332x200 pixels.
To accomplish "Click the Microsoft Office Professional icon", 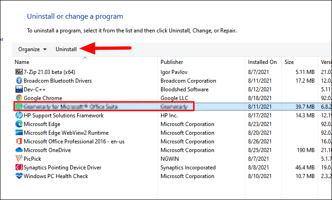I will click(x=19, y=142).
